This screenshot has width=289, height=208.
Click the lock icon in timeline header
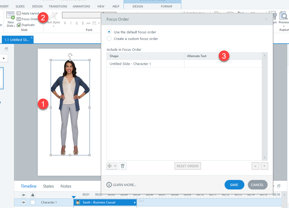tap(33, 195)
